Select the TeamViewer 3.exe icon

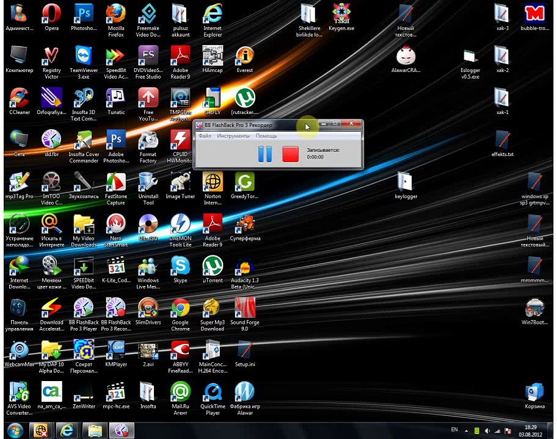[84, 62]
